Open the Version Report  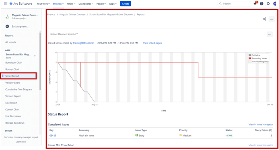[13, 96]
